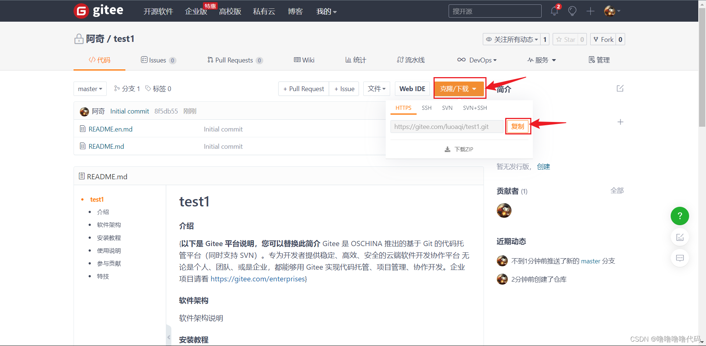Click the 阿奇 commit author avatar
This screenshot has width=706, height=346.
click(x=84, y=111)
